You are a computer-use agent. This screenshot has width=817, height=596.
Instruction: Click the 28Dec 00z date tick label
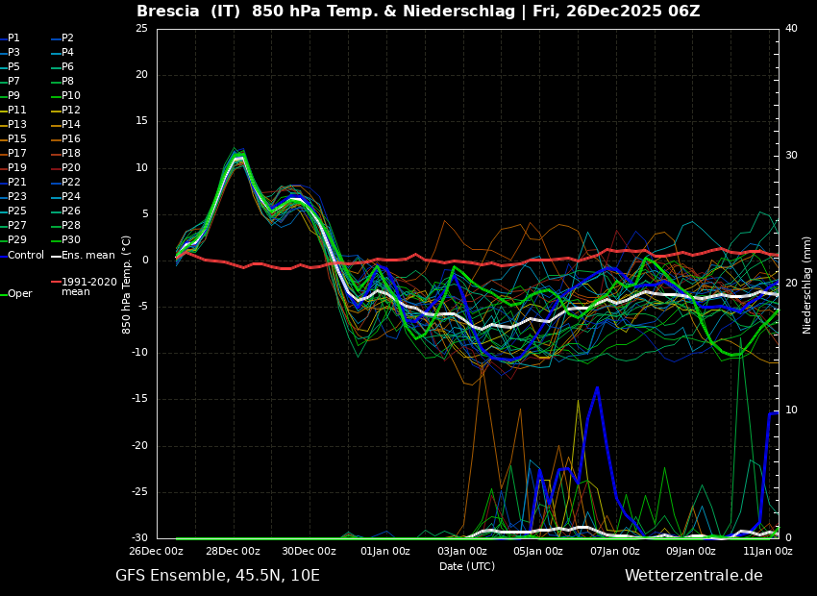pos(233,552)
